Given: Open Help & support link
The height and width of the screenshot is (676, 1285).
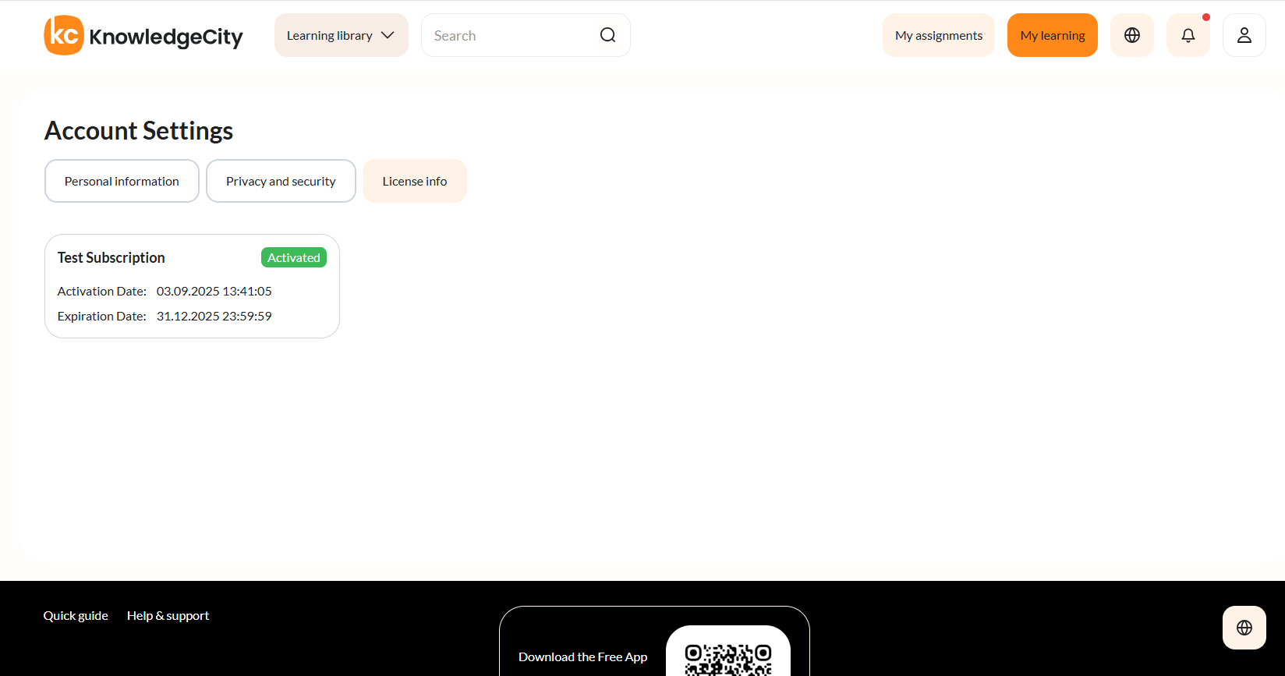Looking at the screenshot, I should click(x=168, y=615).
